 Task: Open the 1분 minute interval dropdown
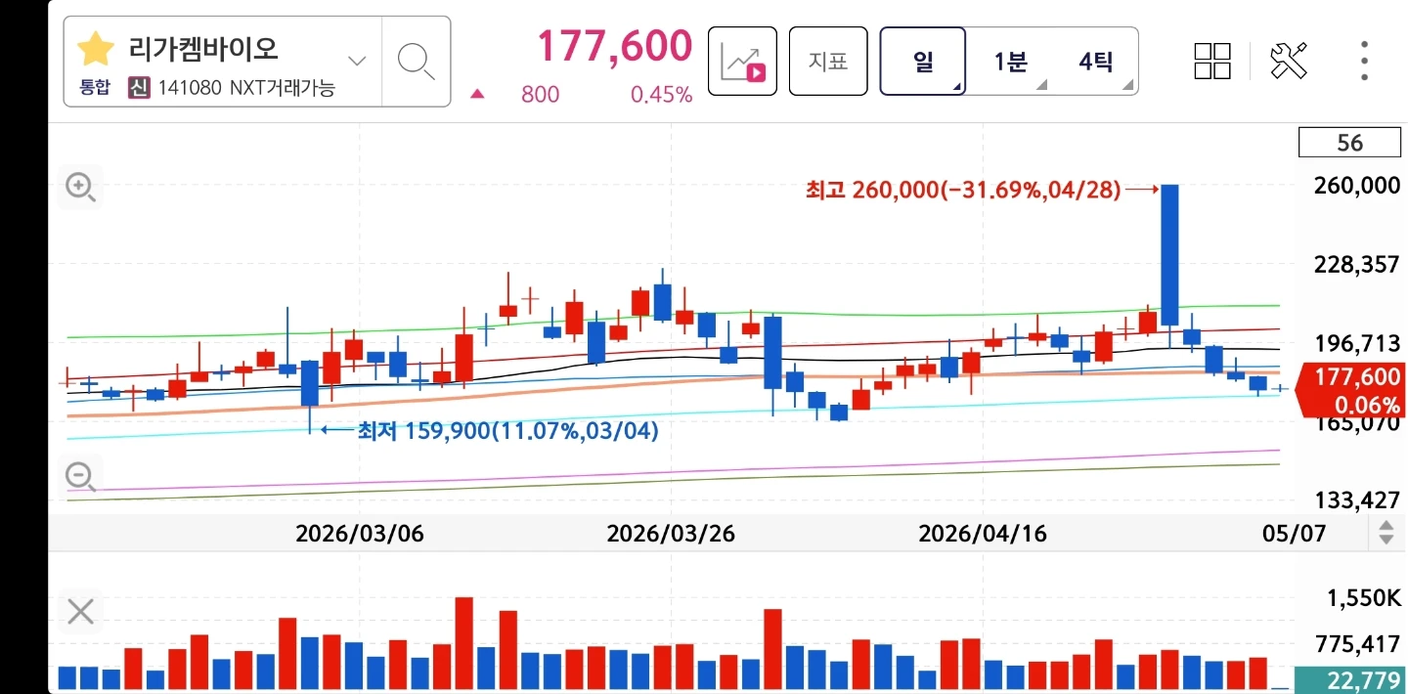[x=1010, y=62]
